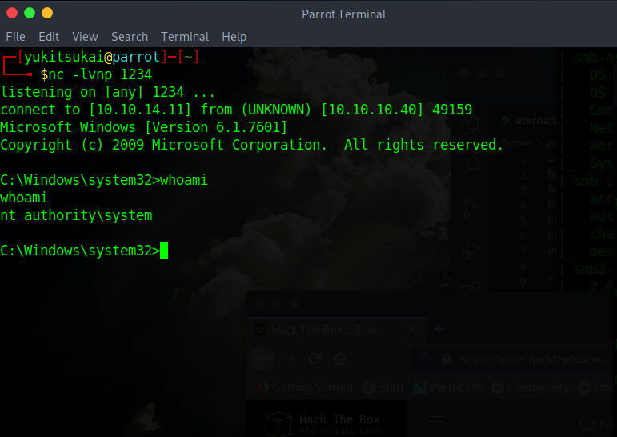Open the File menu in Parrot Terminal
Viewport: 617px width, 437px height.
point(16,37)
